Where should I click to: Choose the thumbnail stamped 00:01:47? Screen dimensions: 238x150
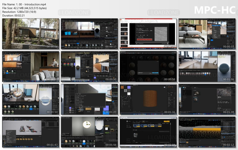click(31, 132)
